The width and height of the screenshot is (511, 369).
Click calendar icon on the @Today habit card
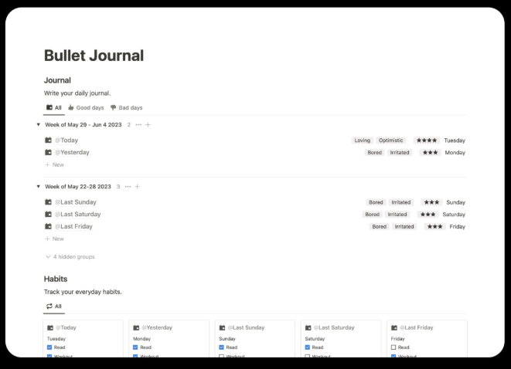coord(50,327)
